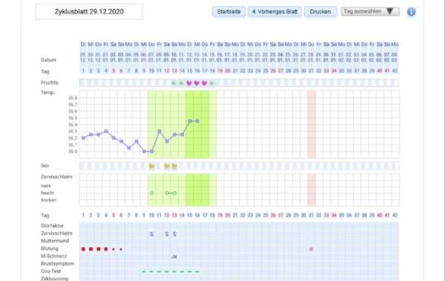Click day 1 in upper Tag row
This screenshot has width=445, height=281.
point(83,70)
